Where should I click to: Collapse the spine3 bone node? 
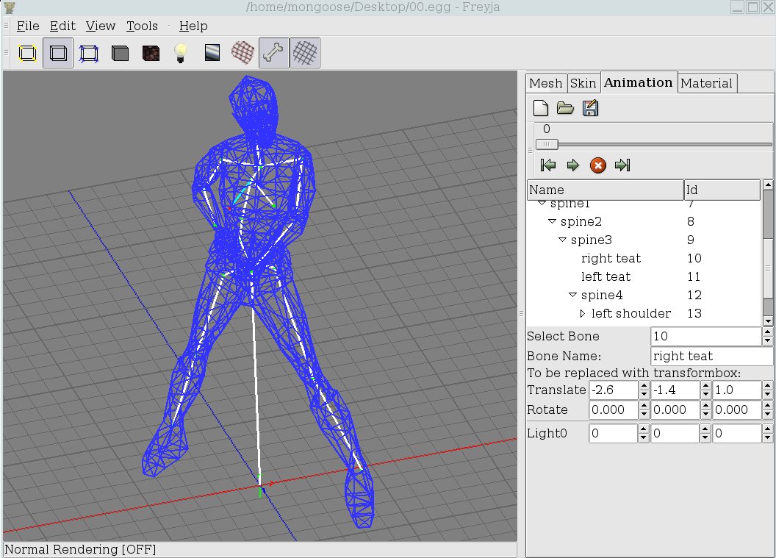[x=563, y=240]
